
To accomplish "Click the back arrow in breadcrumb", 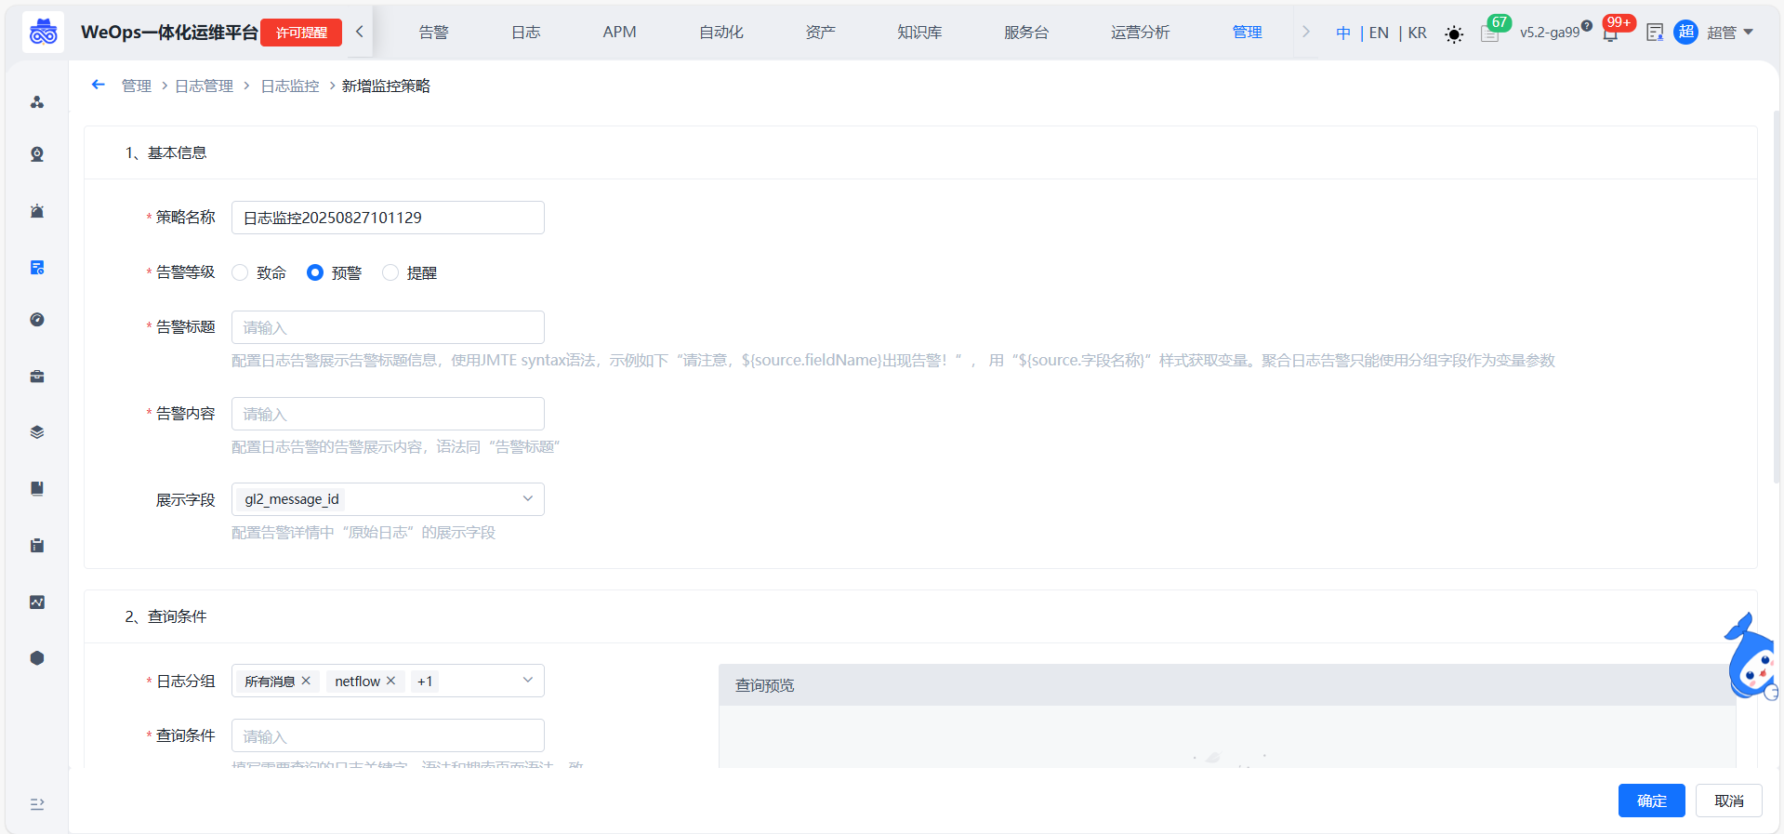I will tap(99, 85).
